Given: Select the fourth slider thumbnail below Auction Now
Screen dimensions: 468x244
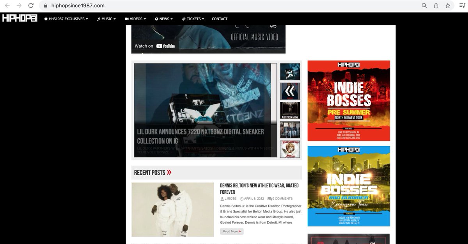Looking at the screenshot, I should point(290,130).
